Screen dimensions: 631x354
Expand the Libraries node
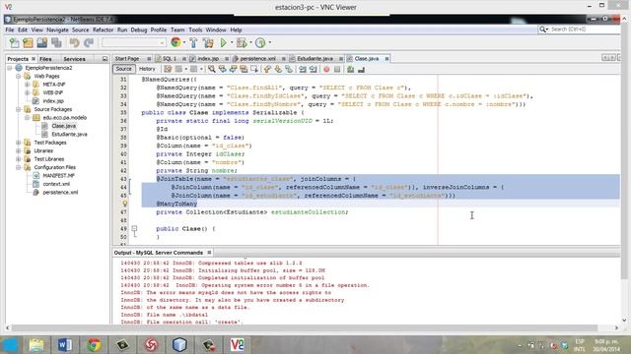point(19,150)
